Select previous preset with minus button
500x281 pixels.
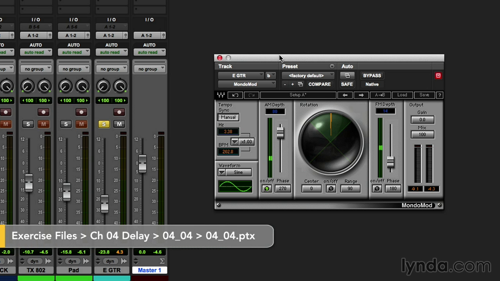[285, 84]
